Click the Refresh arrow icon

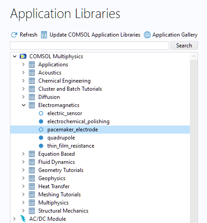click(14, 35)
